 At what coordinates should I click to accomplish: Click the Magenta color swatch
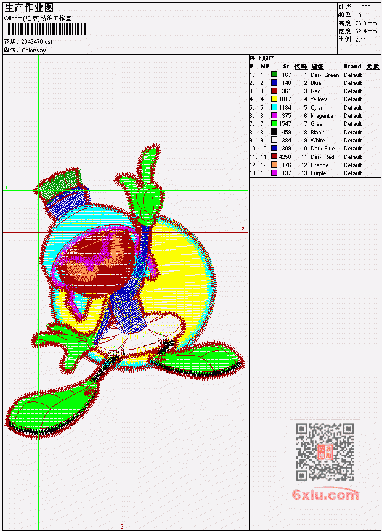tap(274, 115)
